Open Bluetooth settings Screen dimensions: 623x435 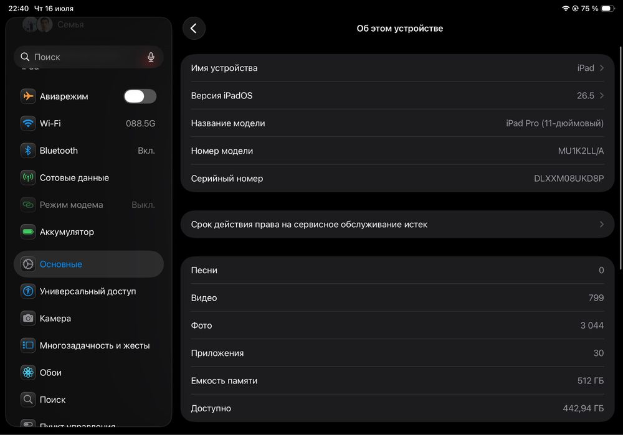pos(88,151)
